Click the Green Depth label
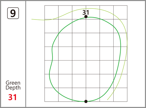Viewport: 146px width, 108px height. click(x=13, y=85)
